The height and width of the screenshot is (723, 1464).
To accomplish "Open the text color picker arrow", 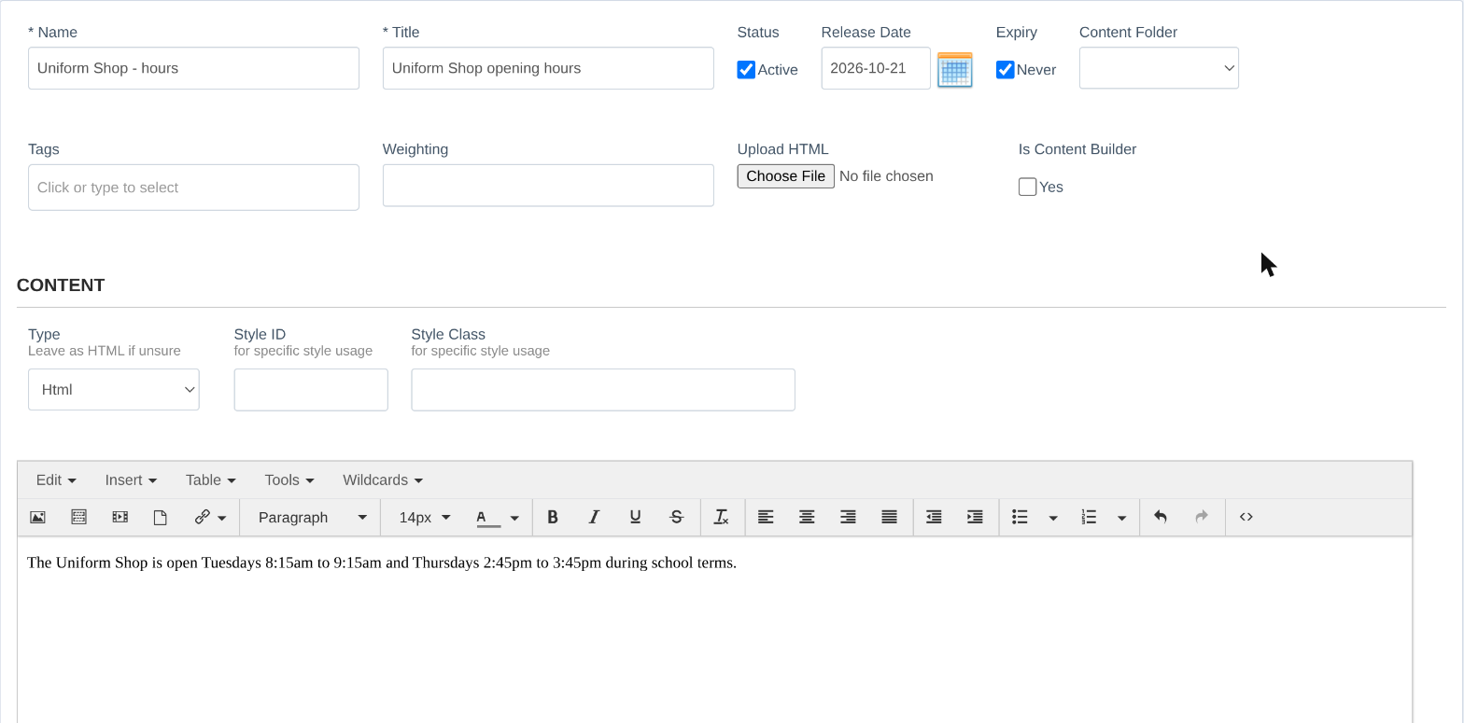I will tap(514, 518).
